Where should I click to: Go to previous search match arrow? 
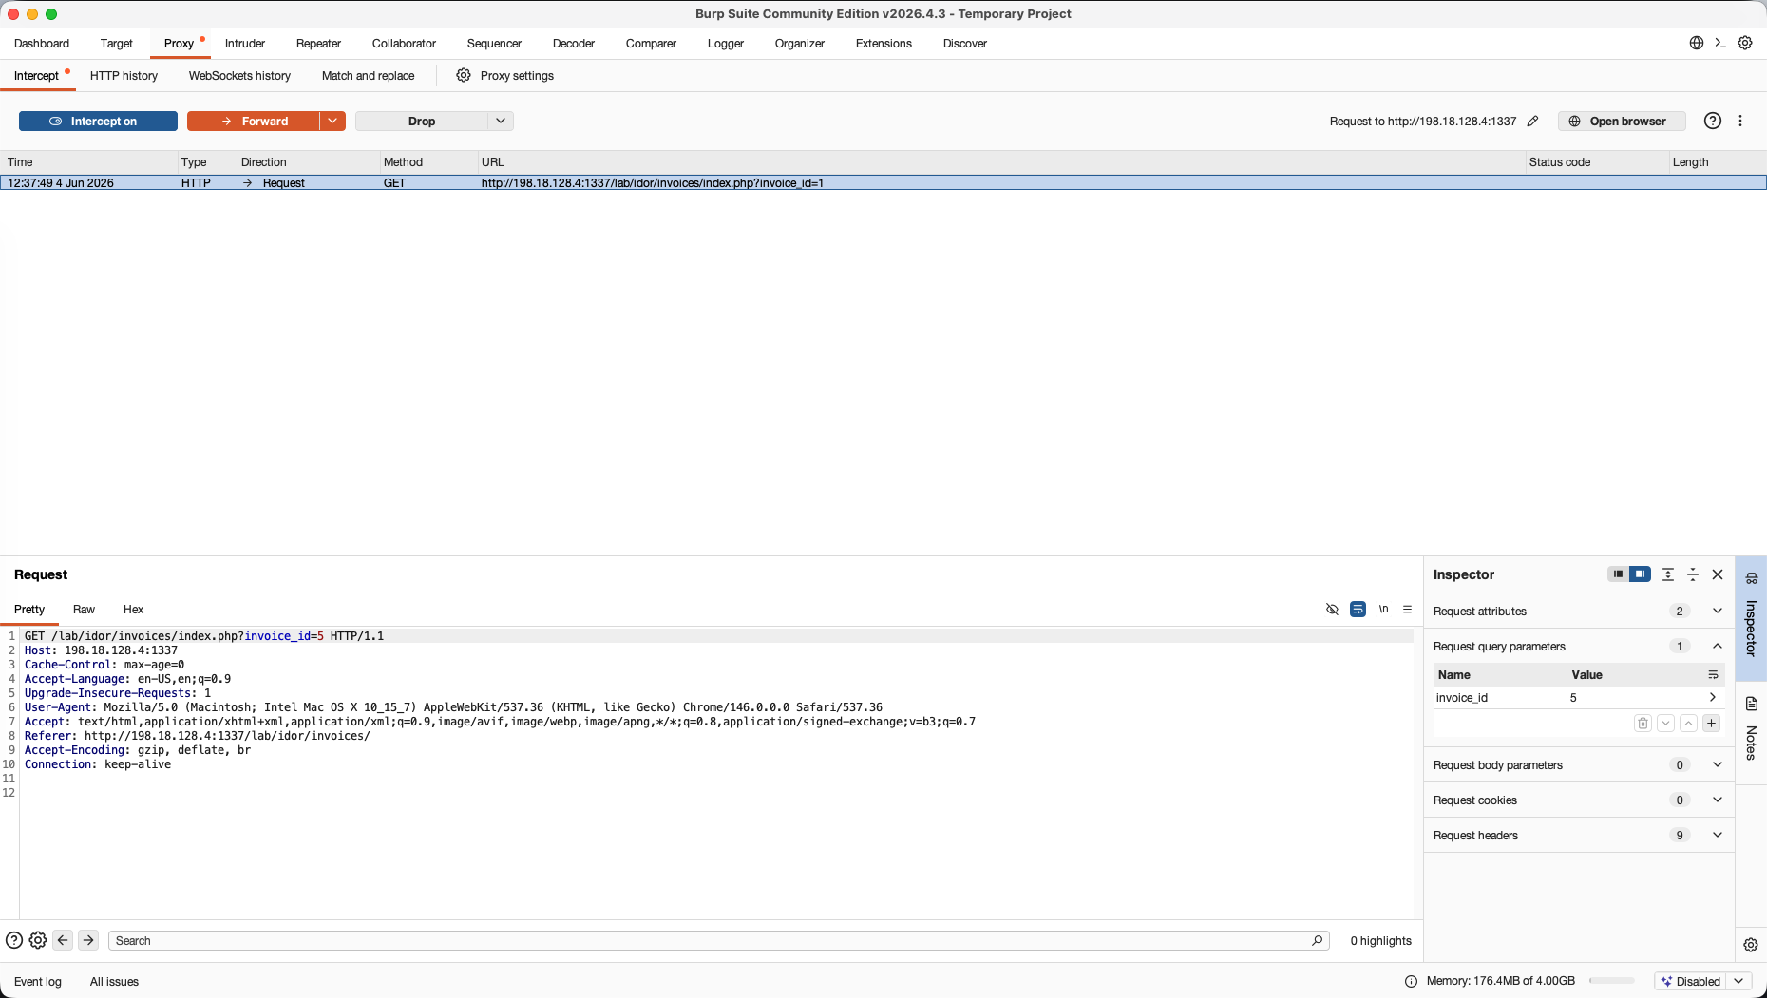63,940
